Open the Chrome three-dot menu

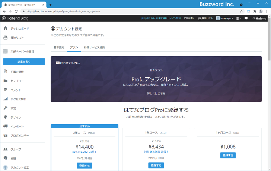267,12
